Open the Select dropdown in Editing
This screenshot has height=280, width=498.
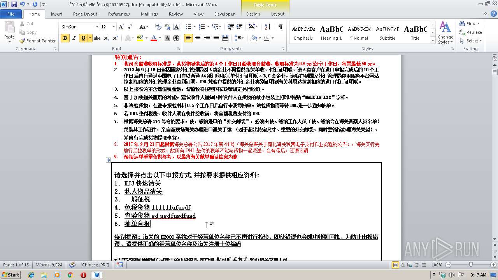click(471, 41)
